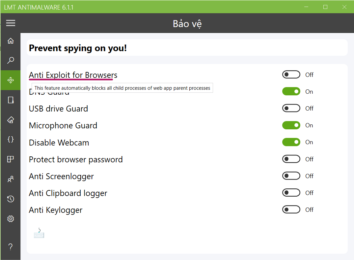The image size is (354, 260).
Task: Disable the Microphone Guard toggle
Action: (291, 125)
